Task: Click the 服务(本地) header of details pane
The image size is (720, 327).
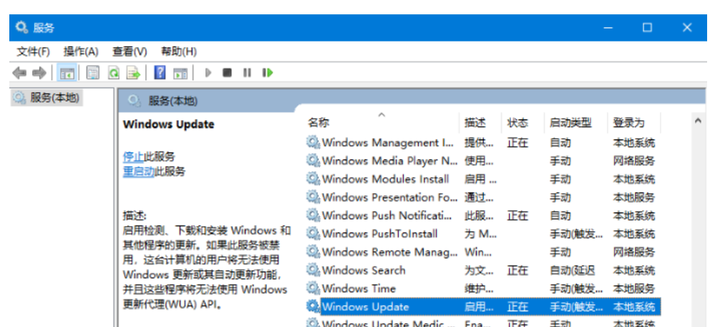Action: [x=173, y=101]
